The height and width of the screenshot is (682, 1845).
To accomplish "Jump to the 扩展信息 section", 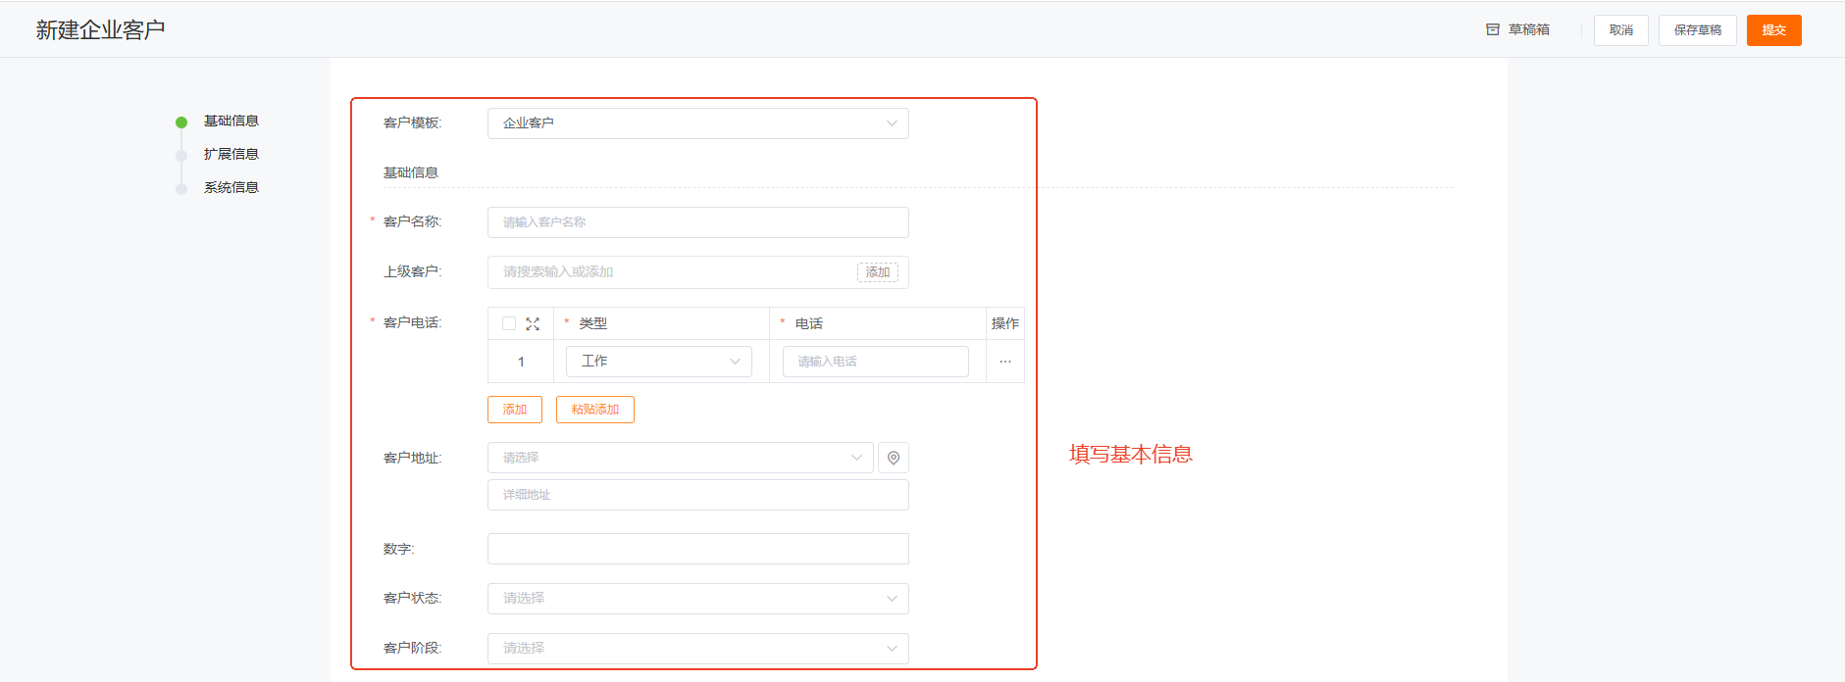I will tap(231, 155).
